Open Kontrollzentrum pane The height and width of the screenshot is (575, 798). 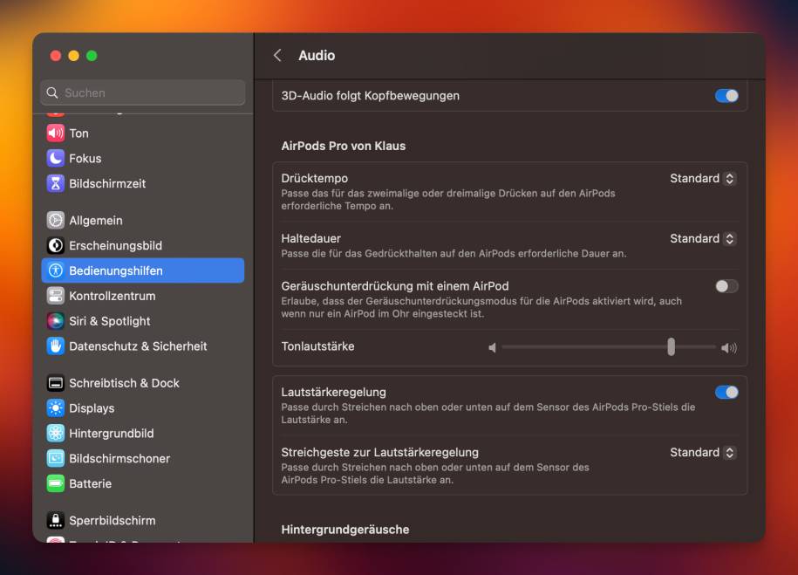[142, 296]
